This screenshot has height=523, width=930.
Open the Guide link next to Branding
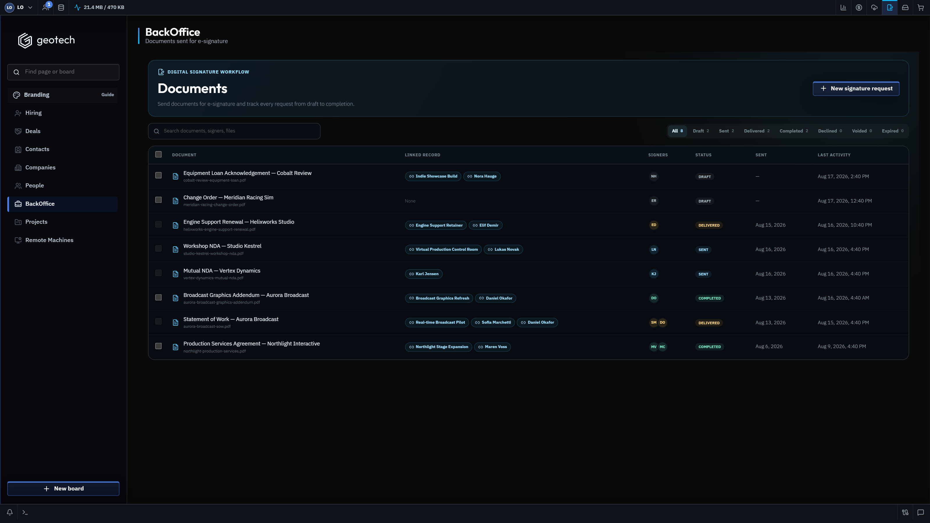tap(108, 94)
